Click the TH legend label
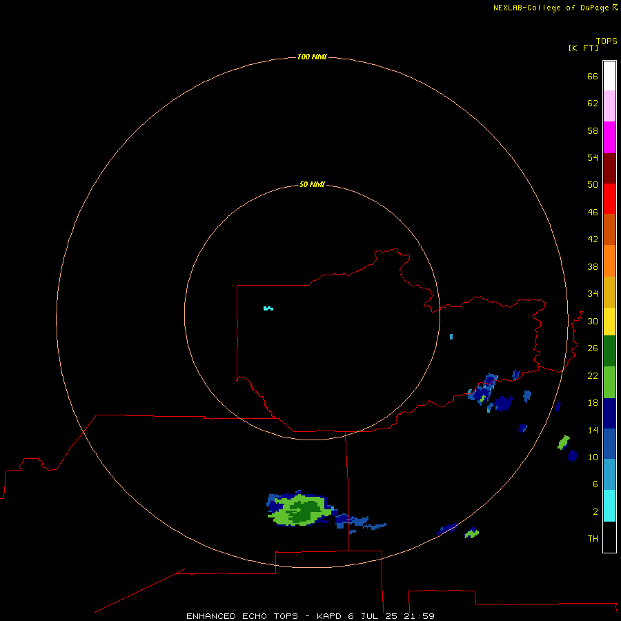 click(593, 539)
